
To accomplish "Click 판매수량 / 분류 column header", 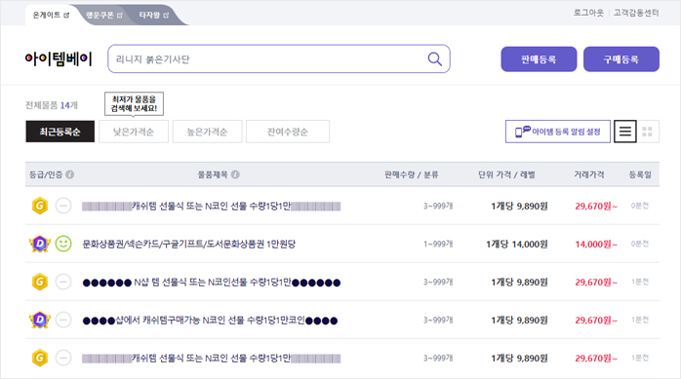I will point(412,174).
